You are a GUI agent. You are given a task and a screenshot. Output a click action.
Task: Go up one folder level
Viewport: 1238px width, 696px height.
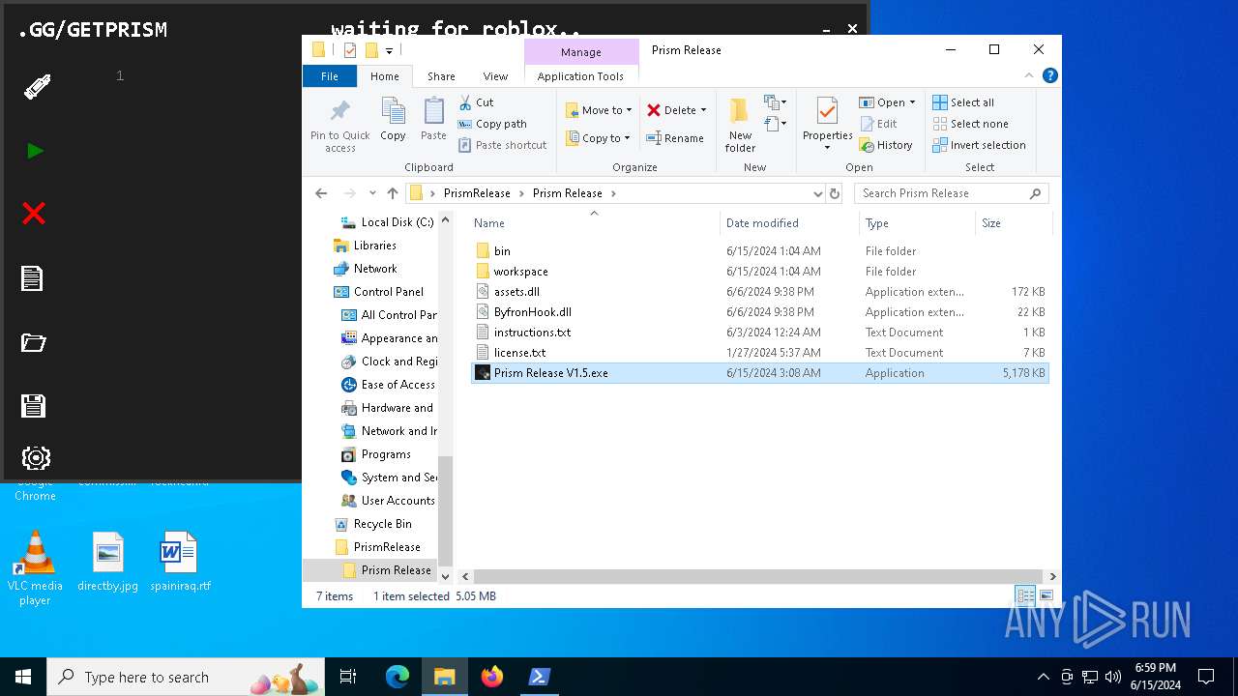point(393,193)
